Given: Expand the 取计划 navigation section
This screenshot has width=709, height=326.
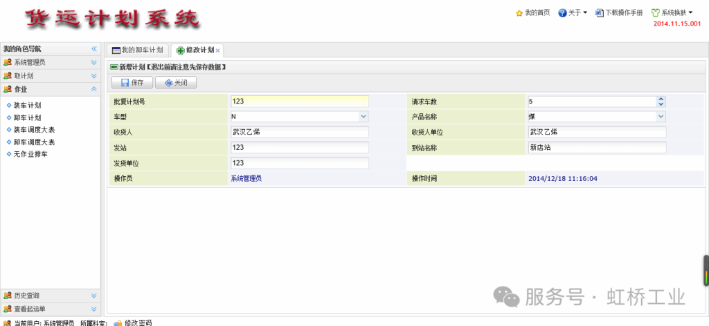Looking at the screenshot, I should [x=93, y=76].
